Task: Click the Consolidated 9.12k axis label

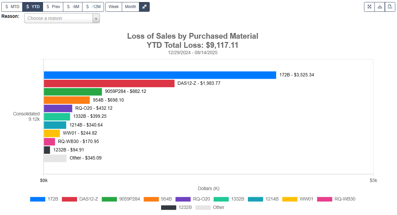Action: click(26, 117)
